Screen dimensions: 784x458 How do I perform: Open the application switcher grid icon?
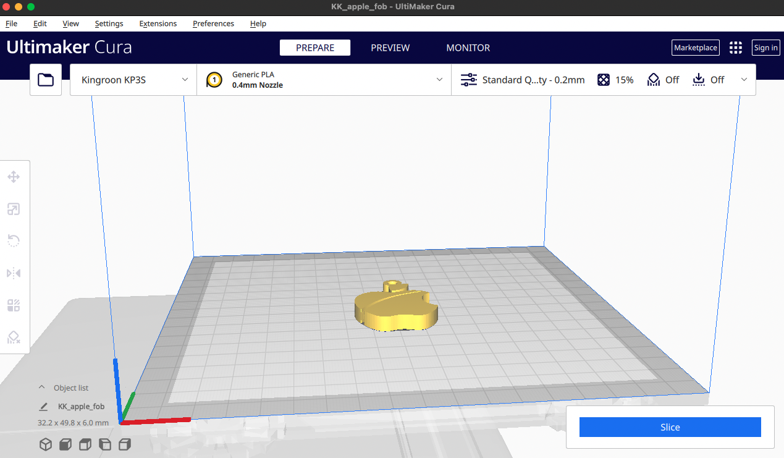[x=735, y=48]
